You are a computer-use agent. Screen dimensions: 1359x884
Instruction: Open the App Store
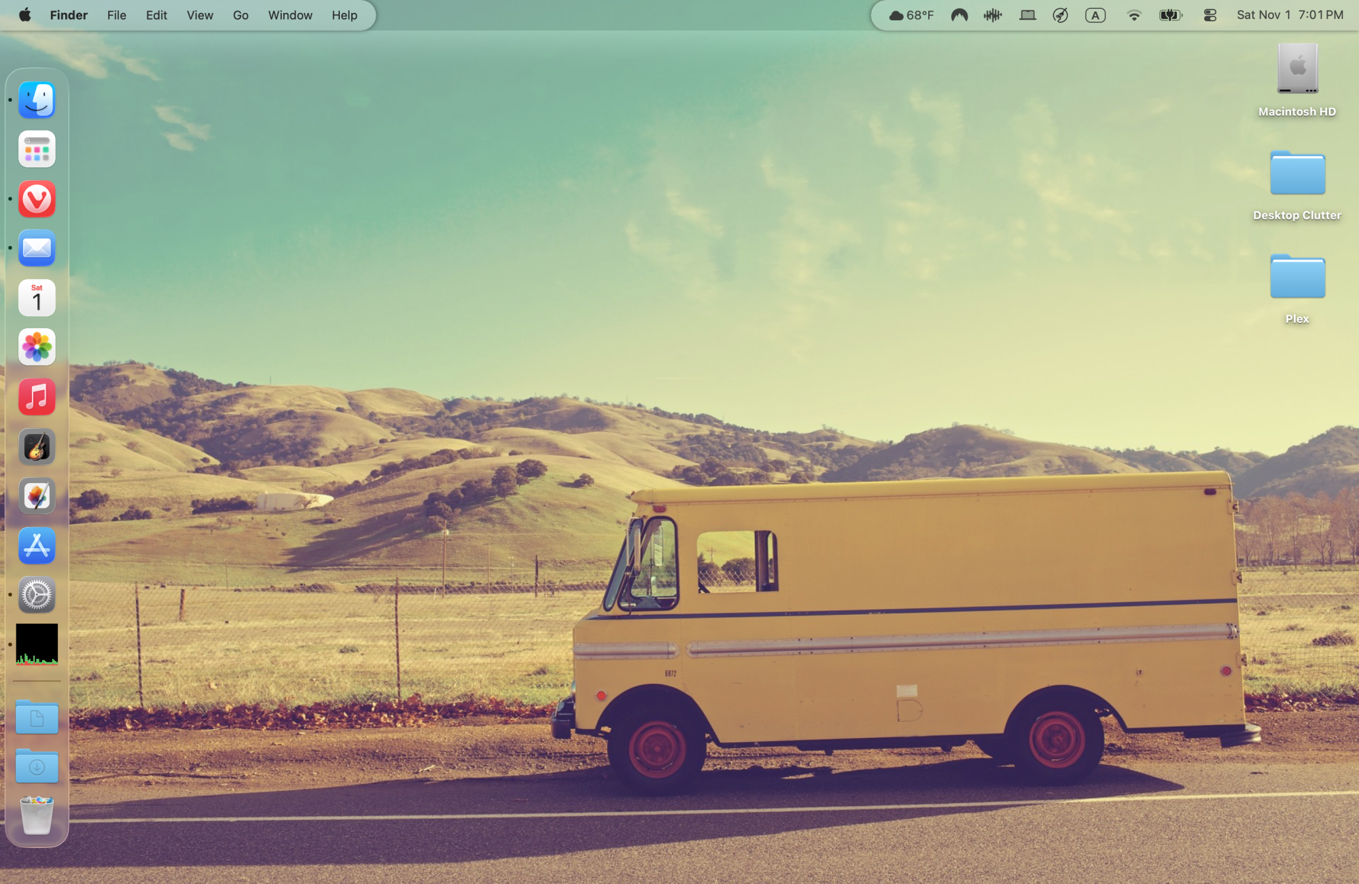click(x=37, y=546)
